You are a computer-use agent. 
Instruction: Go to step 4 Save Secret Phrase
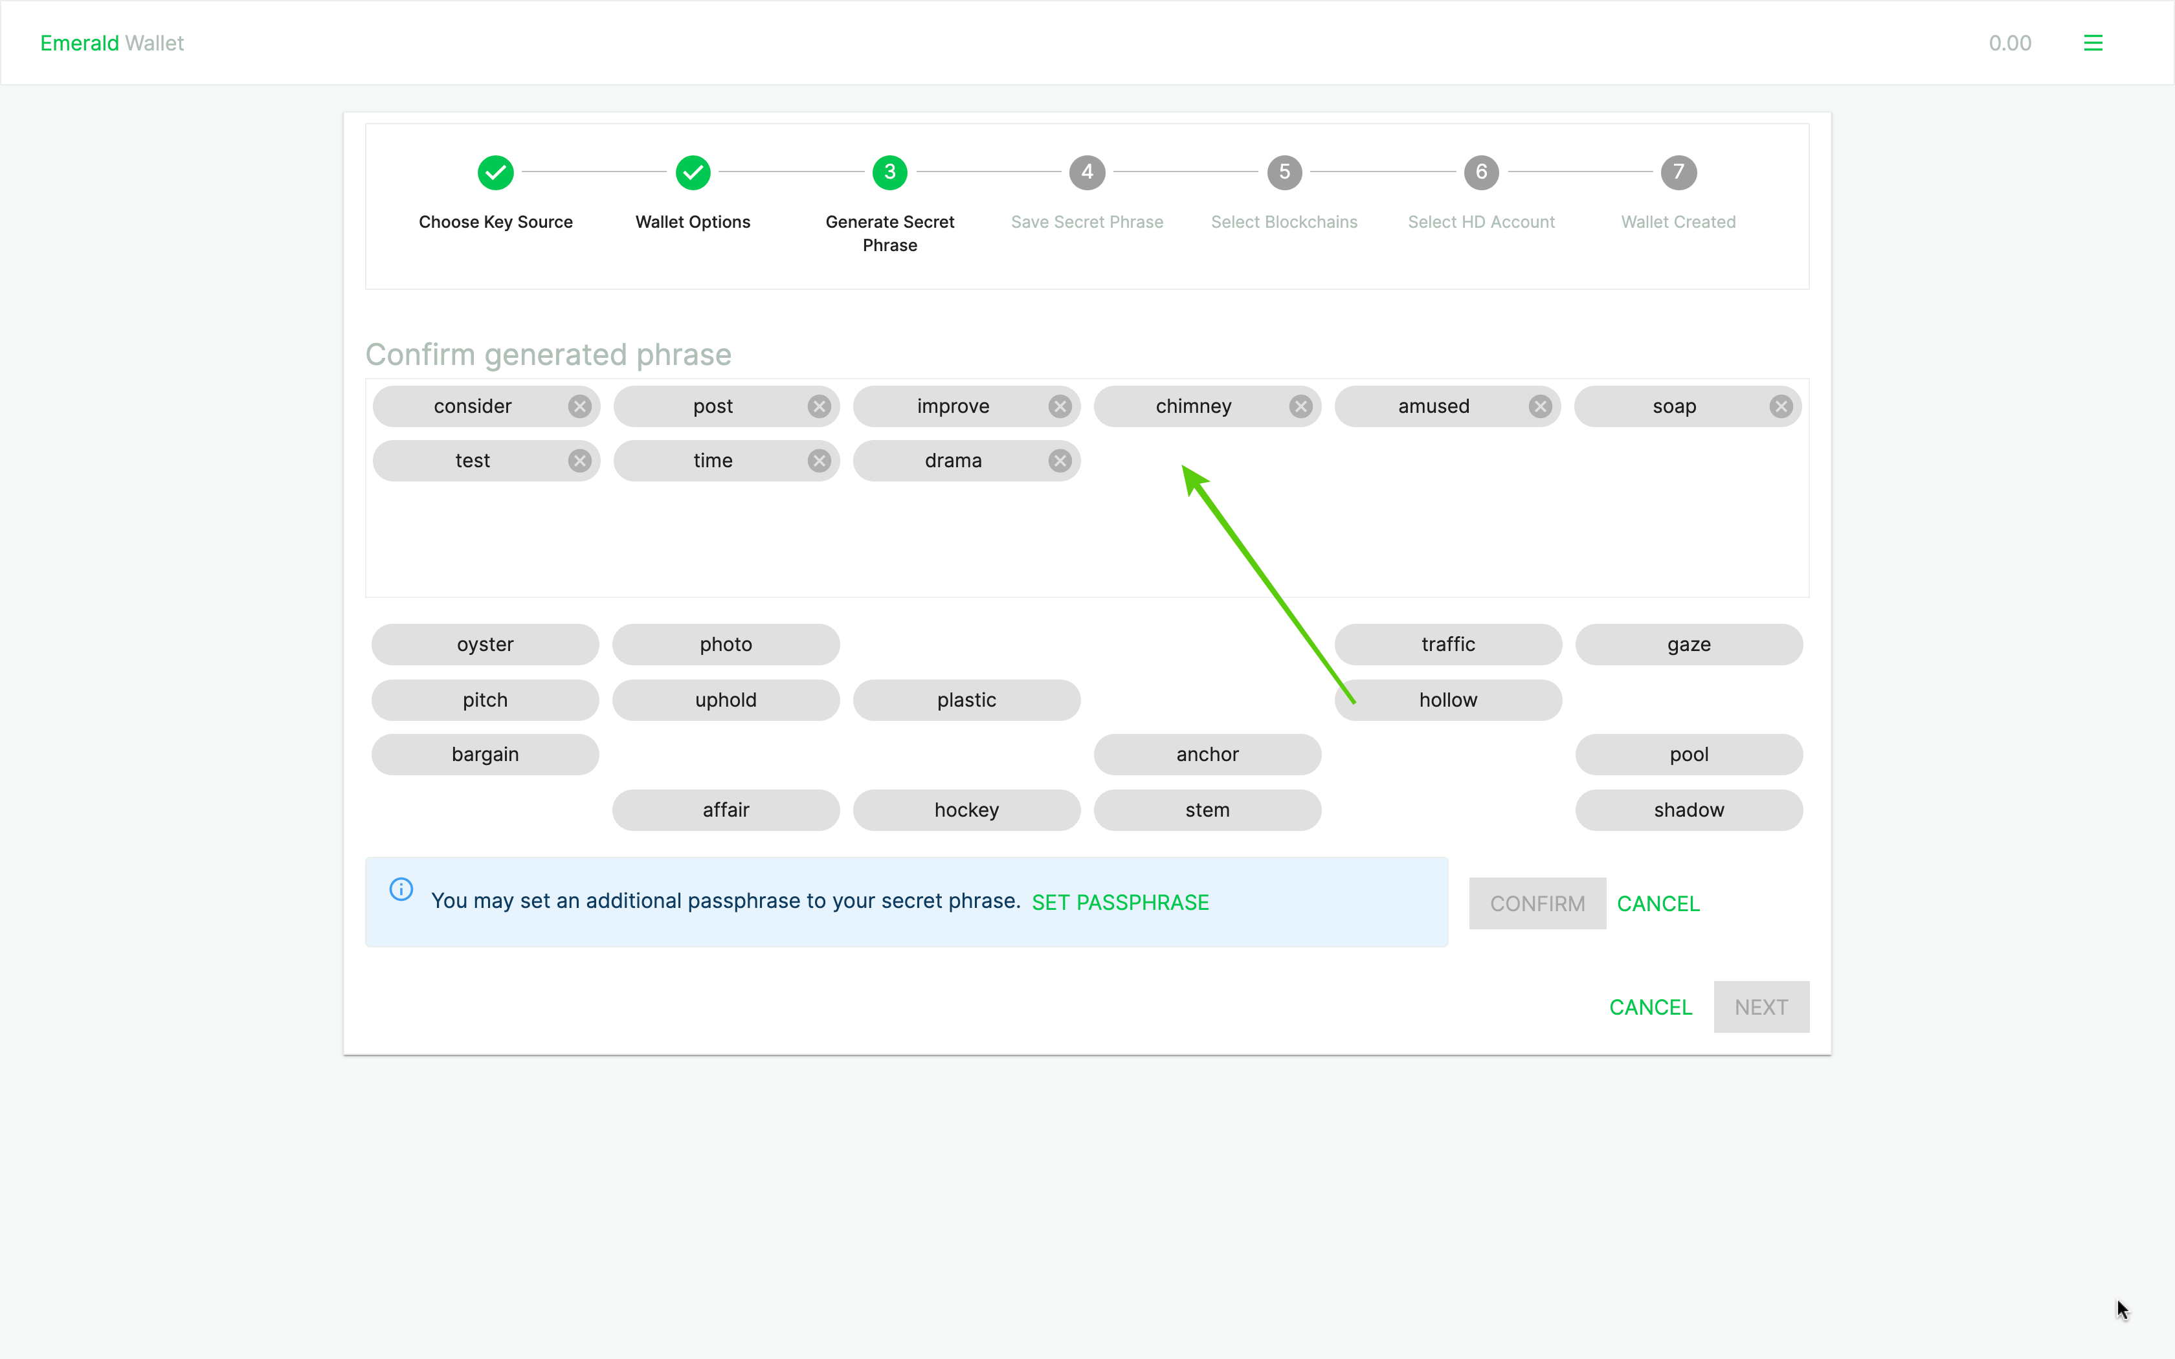pyautogui.click(x=1087, y=173)
